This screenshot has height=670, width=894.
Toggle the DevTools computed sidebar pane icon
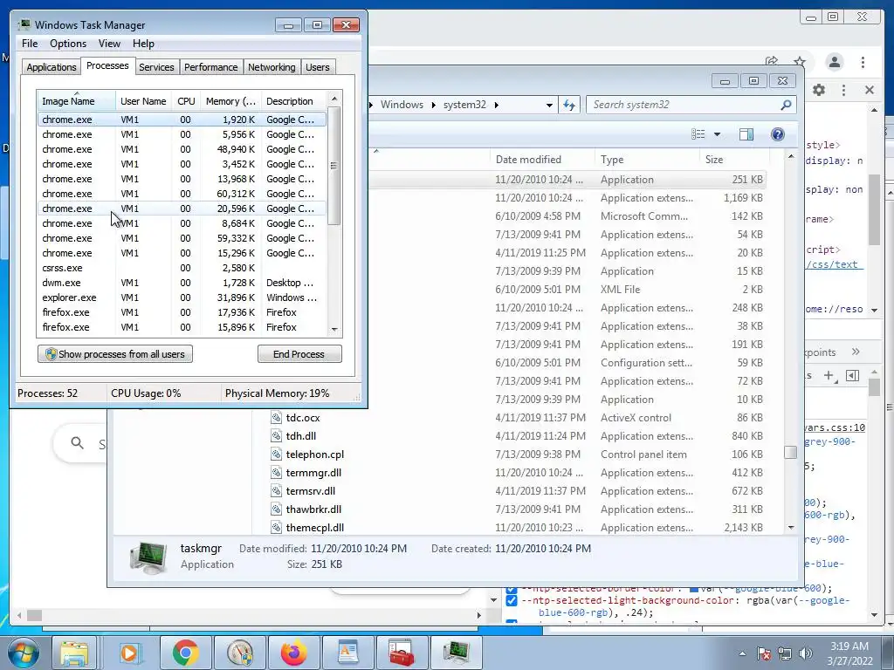852,375
